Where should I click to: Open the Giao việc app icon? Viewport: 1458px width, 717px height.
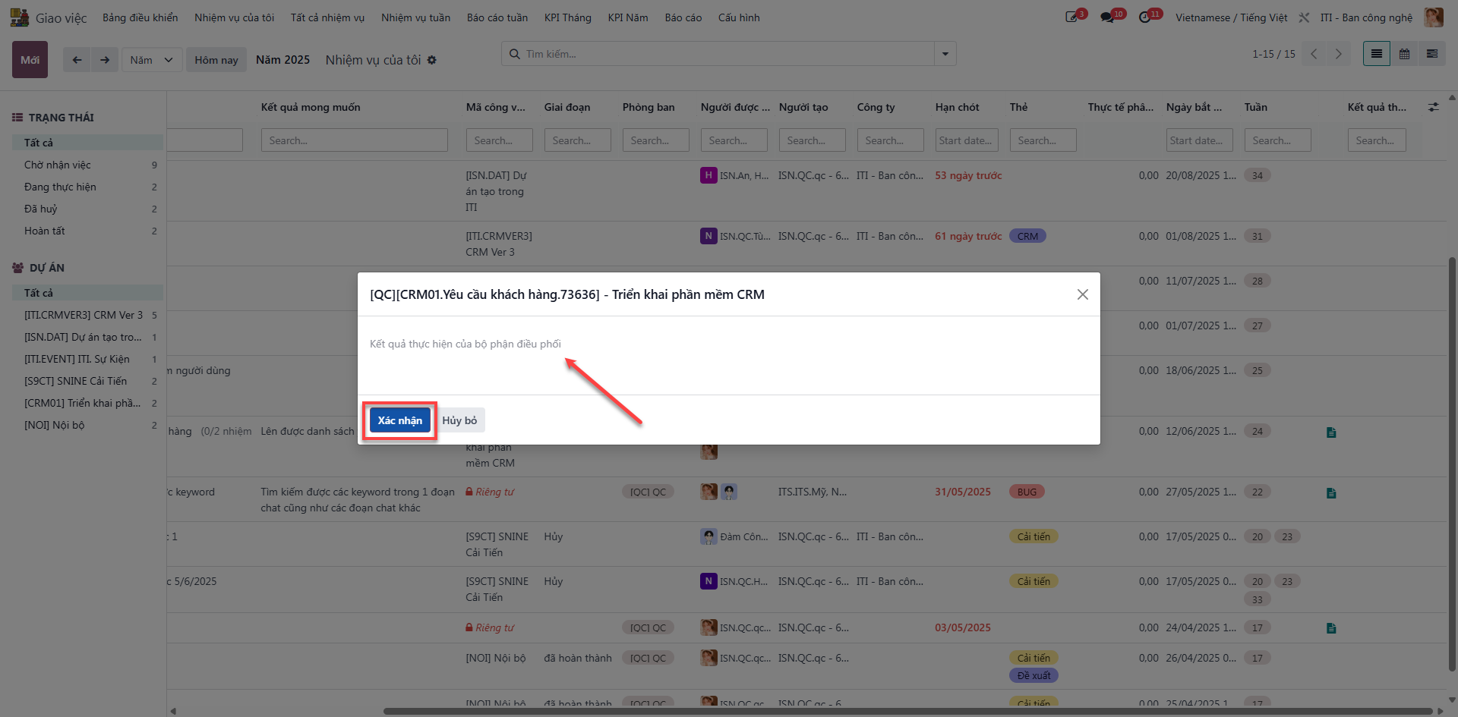tap(19, 17)
